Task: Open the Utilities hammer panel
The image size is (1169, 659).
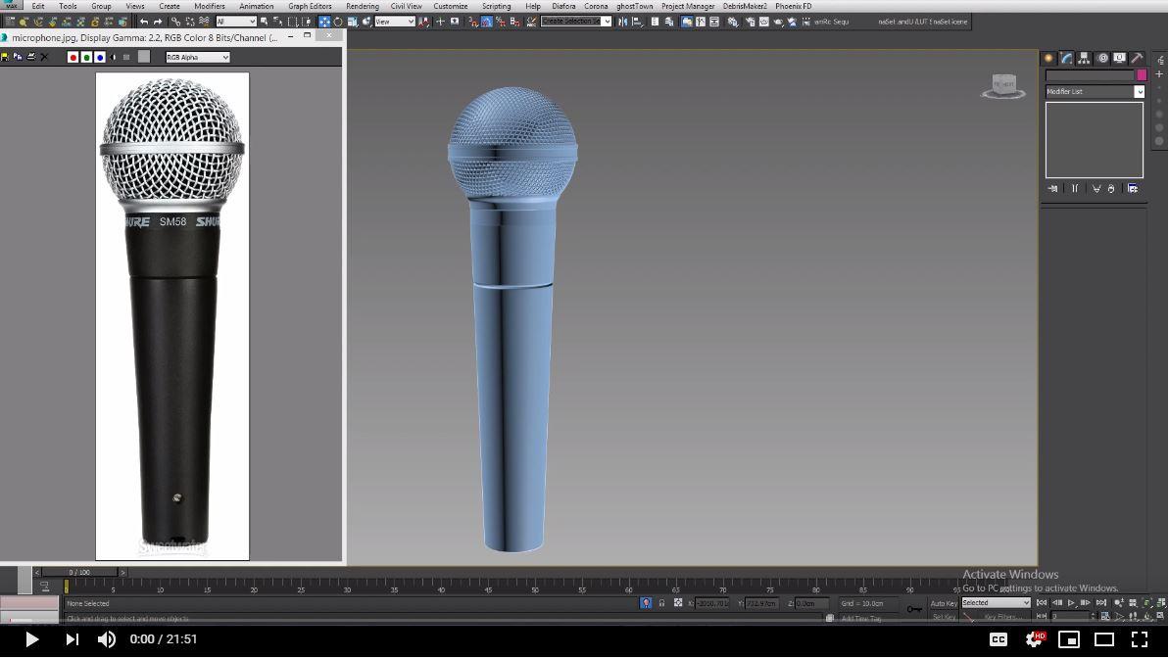Action: (x=1137, y=59)
